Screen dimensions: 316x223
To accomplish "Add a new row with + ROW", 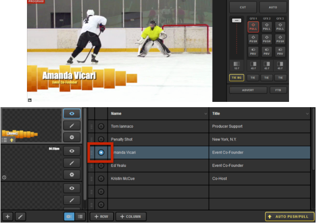I will tap(101, 217).
